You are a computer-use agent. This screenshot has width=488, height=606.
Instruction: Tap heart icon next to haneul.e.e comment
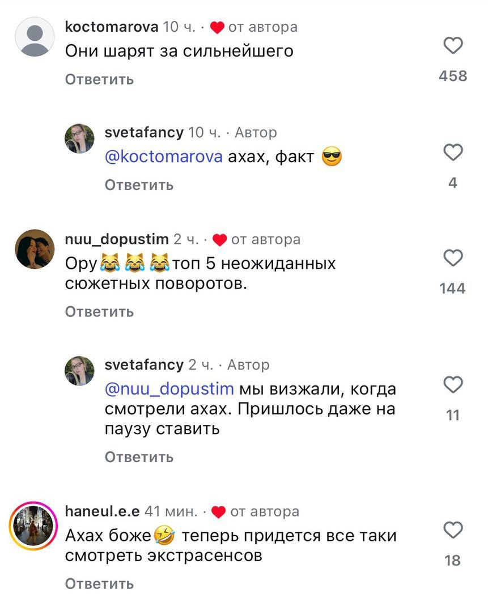453,530
